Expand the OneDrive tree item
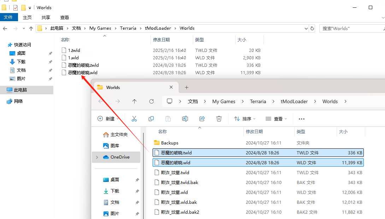Screen dimensions: 385x219 click(x=97, y=157)
